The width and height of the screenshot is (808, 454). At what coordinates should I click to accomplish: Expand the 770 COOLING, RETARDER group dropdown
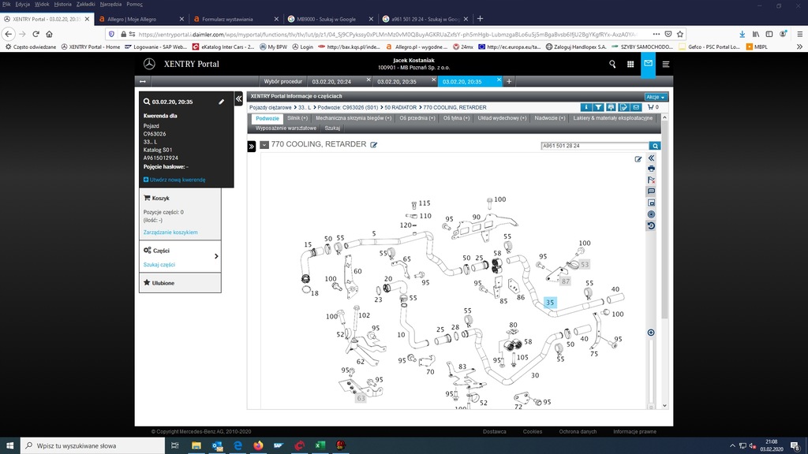tap(264, 145)
